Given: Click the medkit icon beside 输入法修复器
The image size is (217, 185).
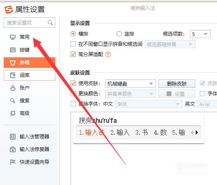Looking at the screenshot, I should pyautogui.click(x=13, y=149).
